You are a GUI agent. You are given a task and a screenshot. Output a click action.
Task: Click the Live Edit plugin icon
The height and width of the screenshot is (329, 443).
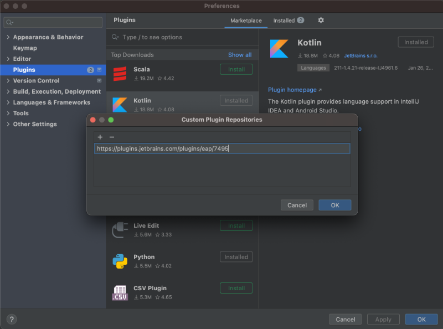tap(120, 230)
